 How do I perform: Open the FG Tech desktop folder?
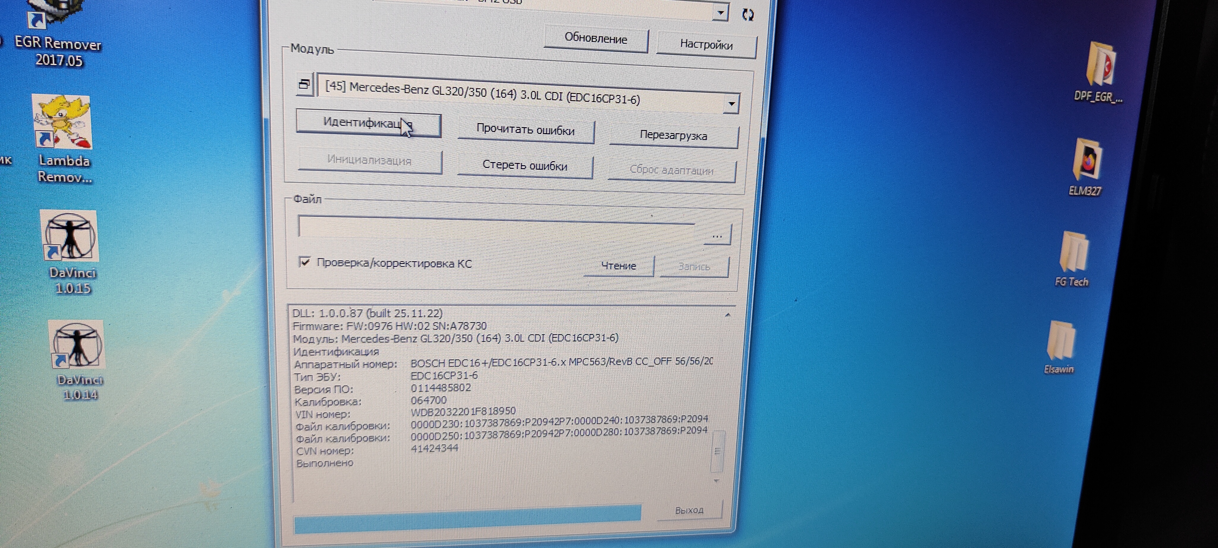pos(1074,253)
